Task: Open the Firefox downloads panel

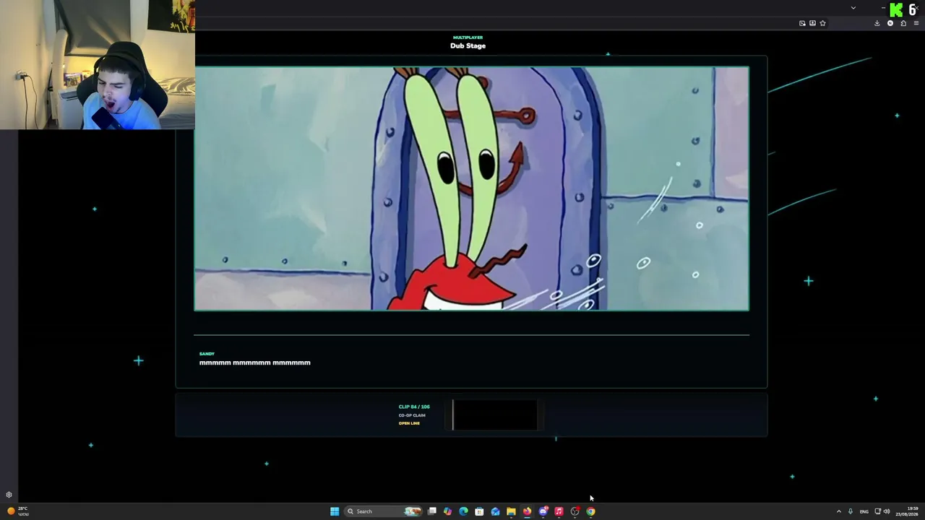Action: coord(877,23)
